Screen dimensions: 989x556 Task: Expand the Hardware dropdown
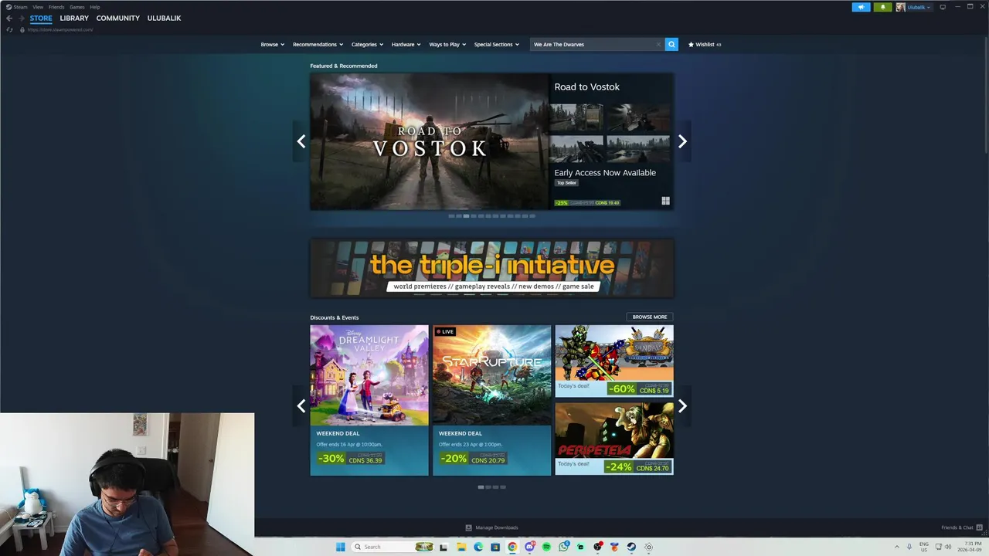[406, 44]
